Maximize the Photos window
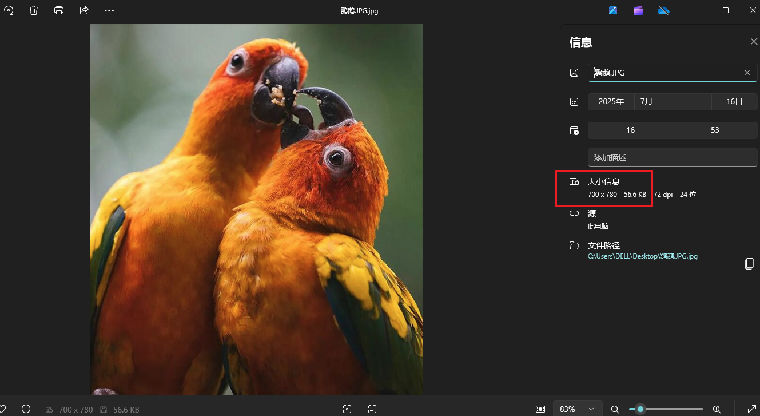The height and width of the screenshot is (416, 760). click(726, 10)
